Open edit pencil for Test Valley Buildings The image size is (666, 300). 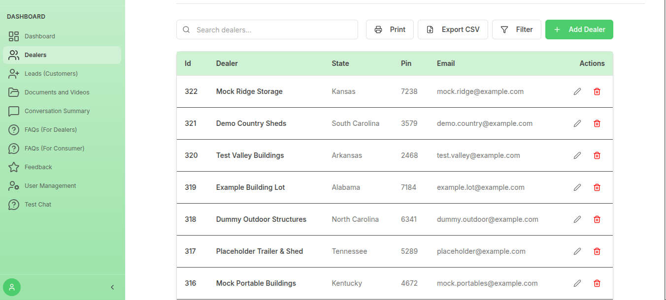[x=577, y=155]
